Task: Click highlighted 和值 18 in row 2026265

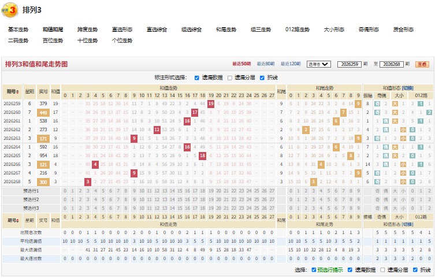Action: pyautogui.click(x=203, y=155)
